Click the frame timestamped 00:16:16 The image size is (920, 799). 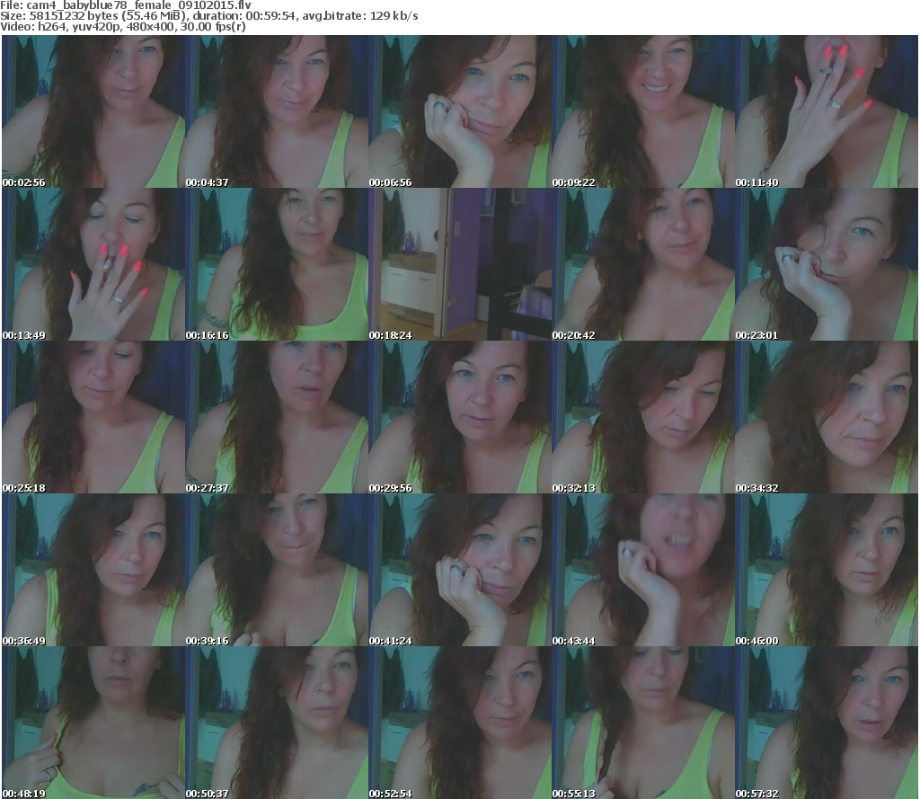(277, 264)
